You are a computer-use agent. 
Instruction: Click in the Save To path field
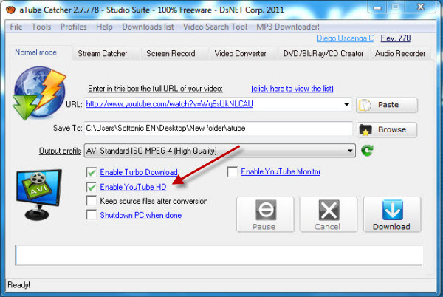pos(218,129)
